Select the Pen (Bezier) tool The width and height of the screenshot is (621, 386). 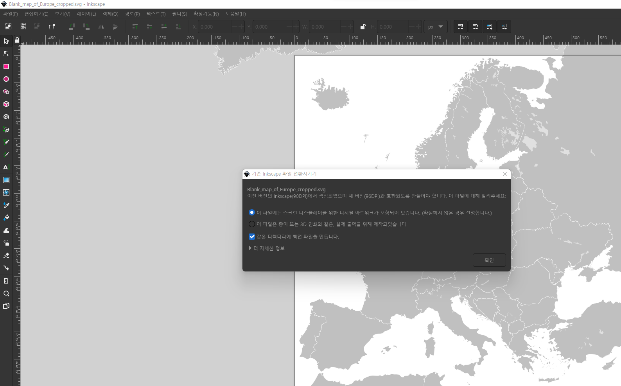tap(6, 129)
